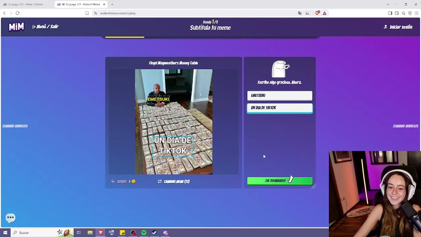Click the Cambiar meme button

(174, 181)
